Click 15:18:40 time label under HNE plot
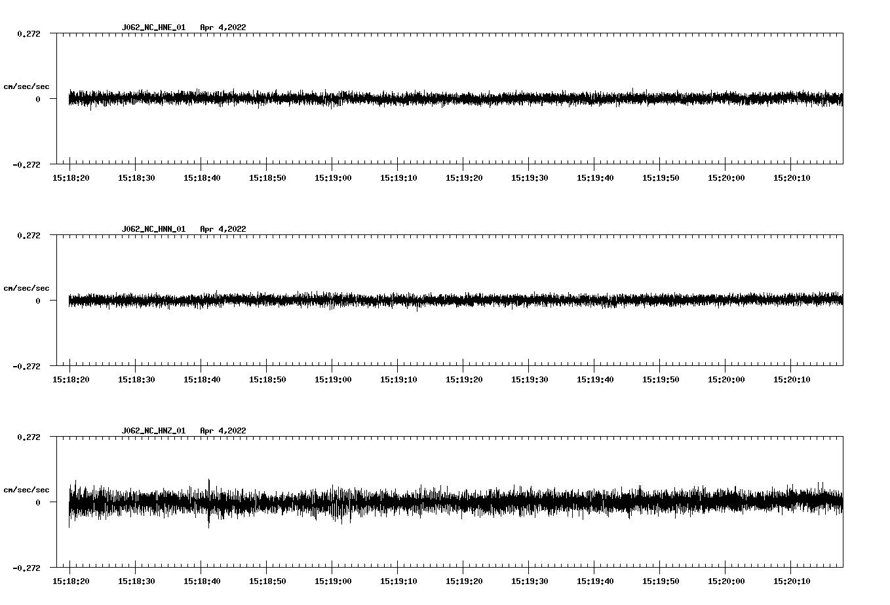The width and height of the screenshot is (890, 605). [x=202, y=178]
